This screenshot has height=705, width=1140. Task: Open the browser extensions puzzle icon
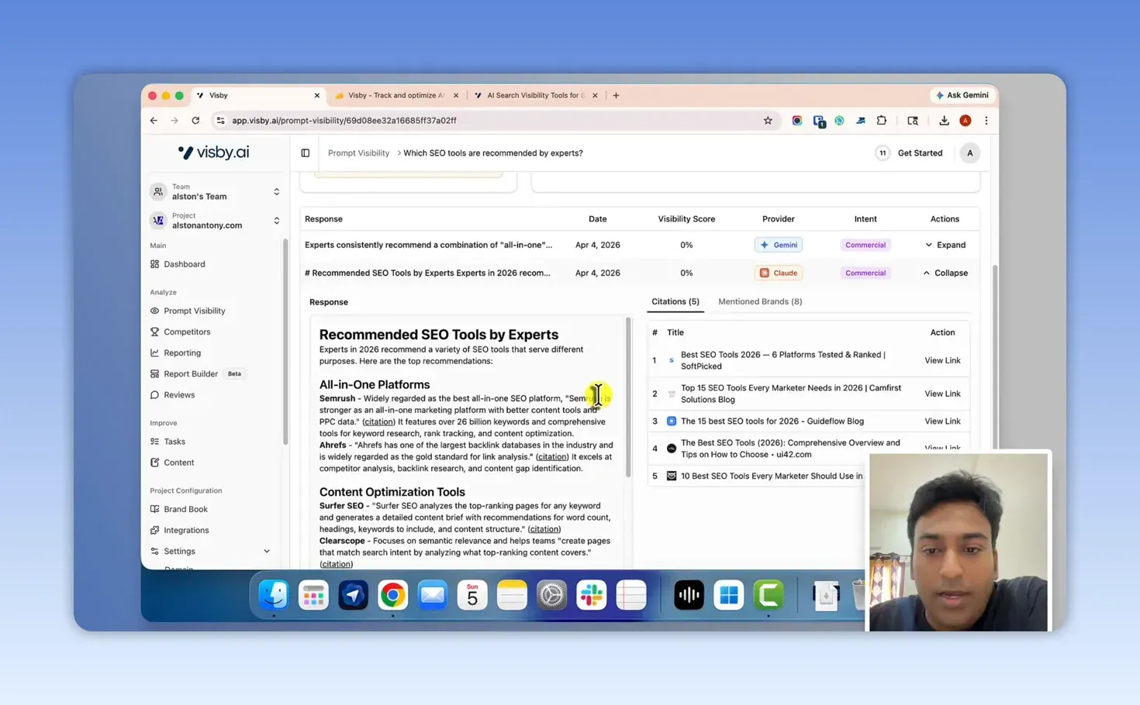point(882,121)
